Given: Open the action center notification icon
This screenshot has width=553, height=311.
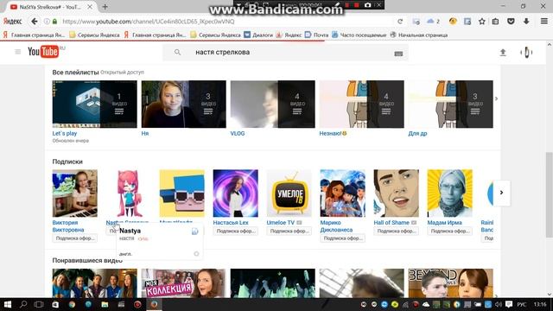Looking at the screenshot, I should (509, 304).
